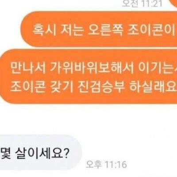
Task: Tap the word 진검승부 in the second line
Action: click(101, 86)
